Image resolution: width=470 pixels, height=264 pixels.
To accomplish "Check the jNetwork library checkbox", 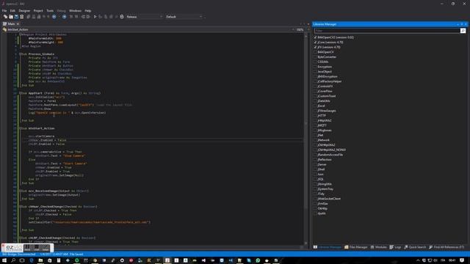I will 315,140.
